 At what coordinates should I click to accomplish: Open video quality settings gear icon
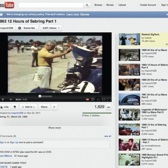point(93,100)
